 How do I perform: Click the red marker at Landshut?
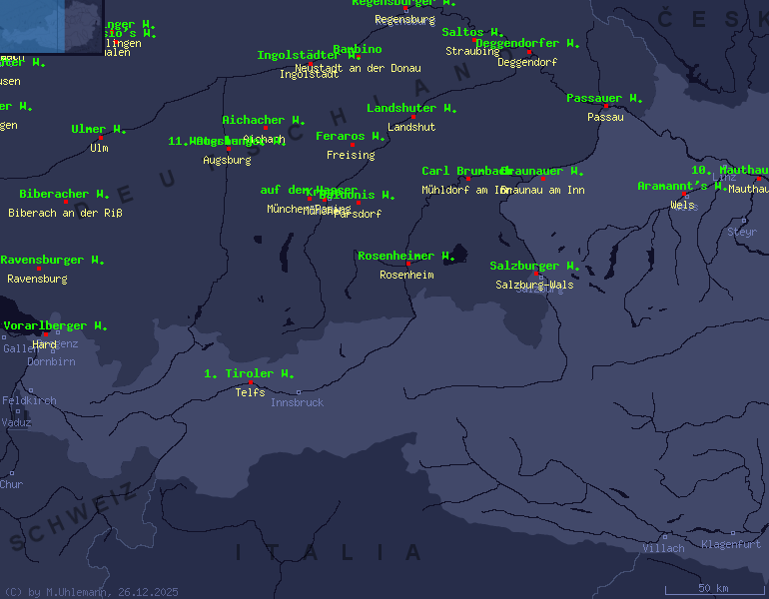coord(412,117)
